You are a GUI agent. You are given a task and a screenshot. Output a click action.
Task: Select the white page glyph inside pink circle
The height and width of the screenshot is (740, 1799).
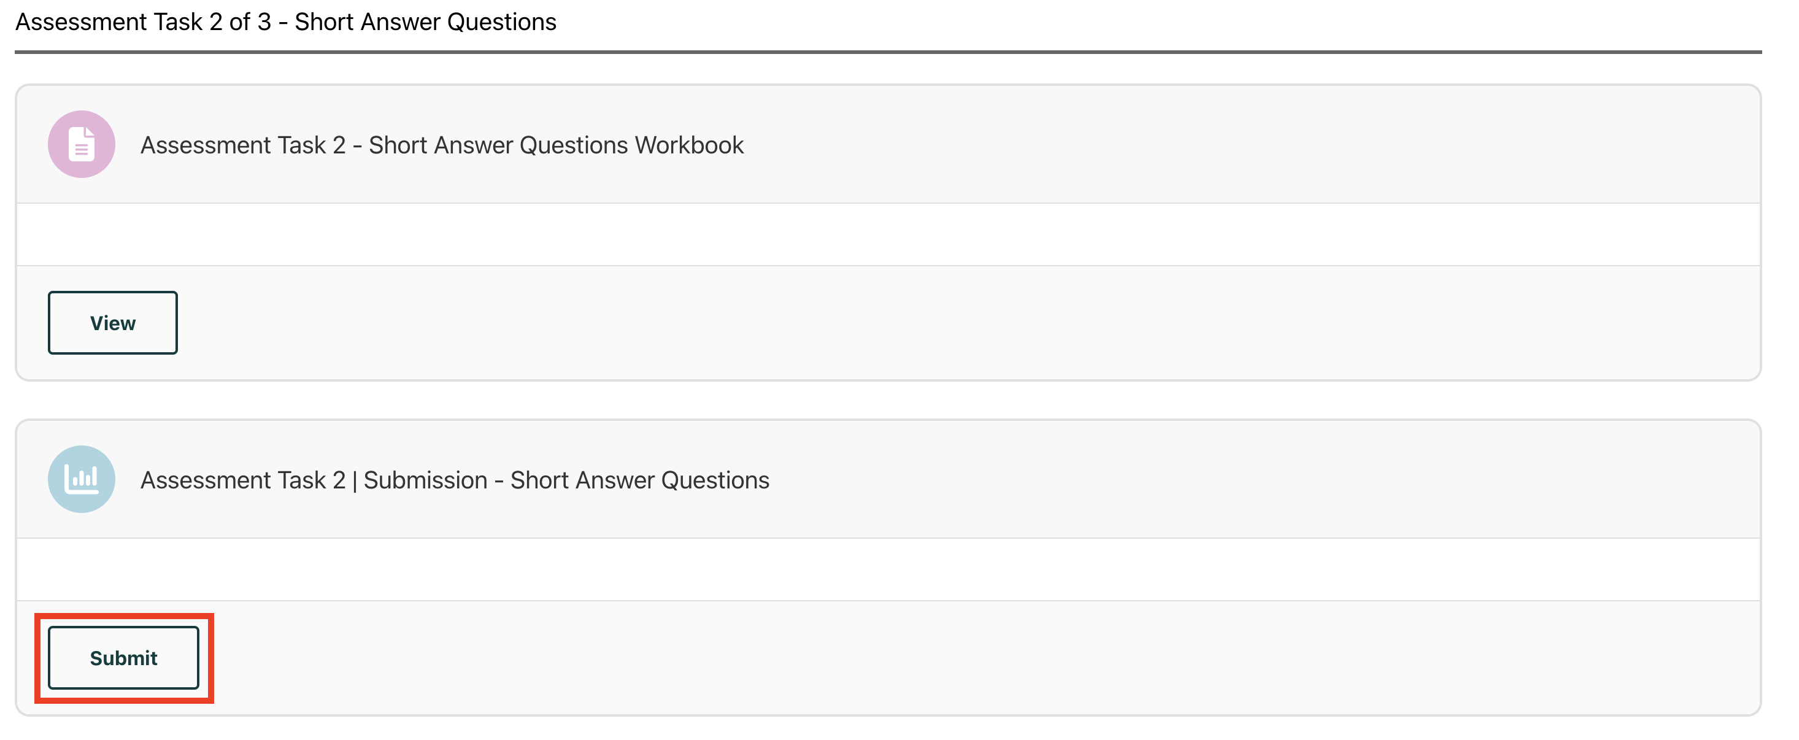[82, 145]
